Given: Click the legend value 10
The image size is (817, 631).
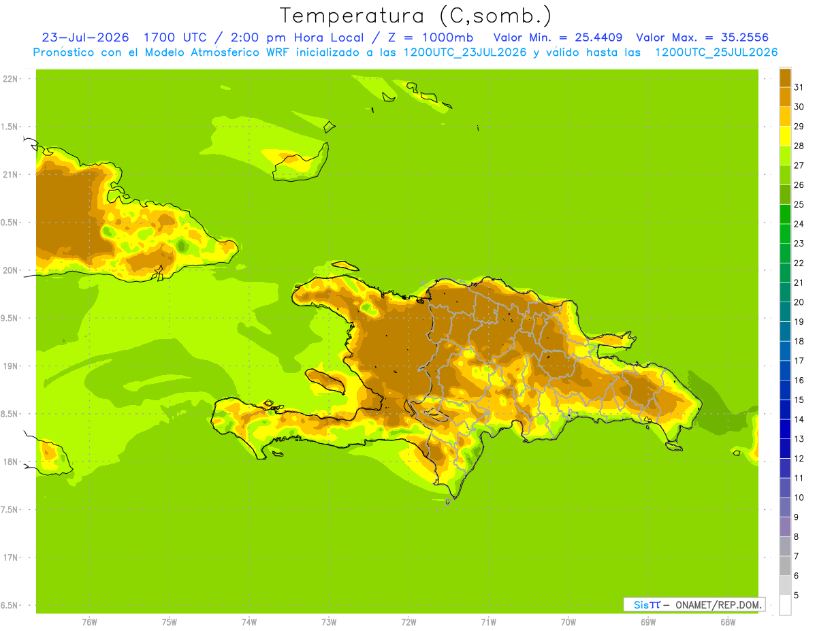Looking at the screenshot, I should tap(799, 498).
